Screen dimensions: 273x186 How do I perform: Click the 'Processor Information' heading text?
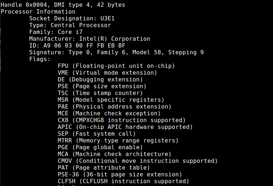pyautogui.click(x=38, y=12)
